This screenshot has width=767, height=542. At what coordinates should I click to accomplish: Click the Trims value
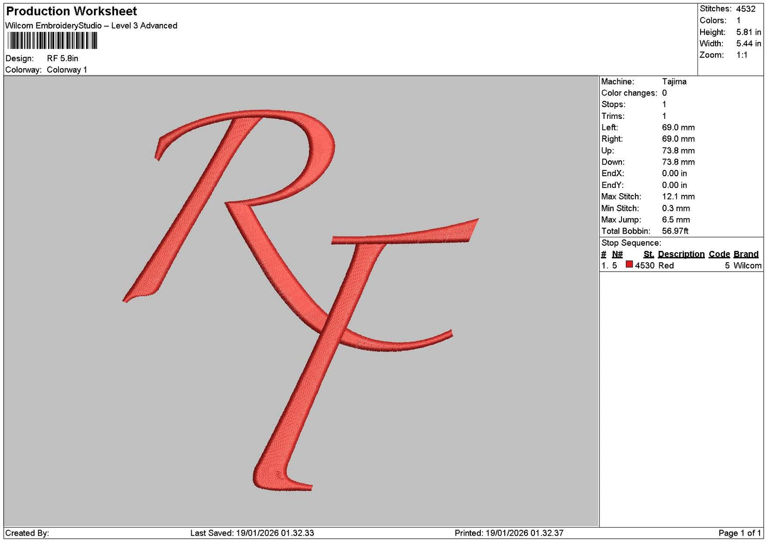click(664, 116)
